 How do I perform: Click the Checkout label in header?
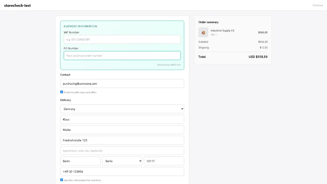click(318, 5)
